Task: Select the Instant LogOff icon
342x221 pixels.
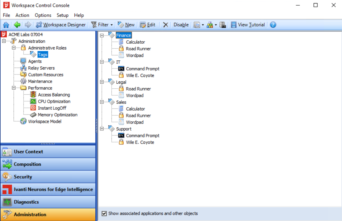Action: (x=33, y=108)
